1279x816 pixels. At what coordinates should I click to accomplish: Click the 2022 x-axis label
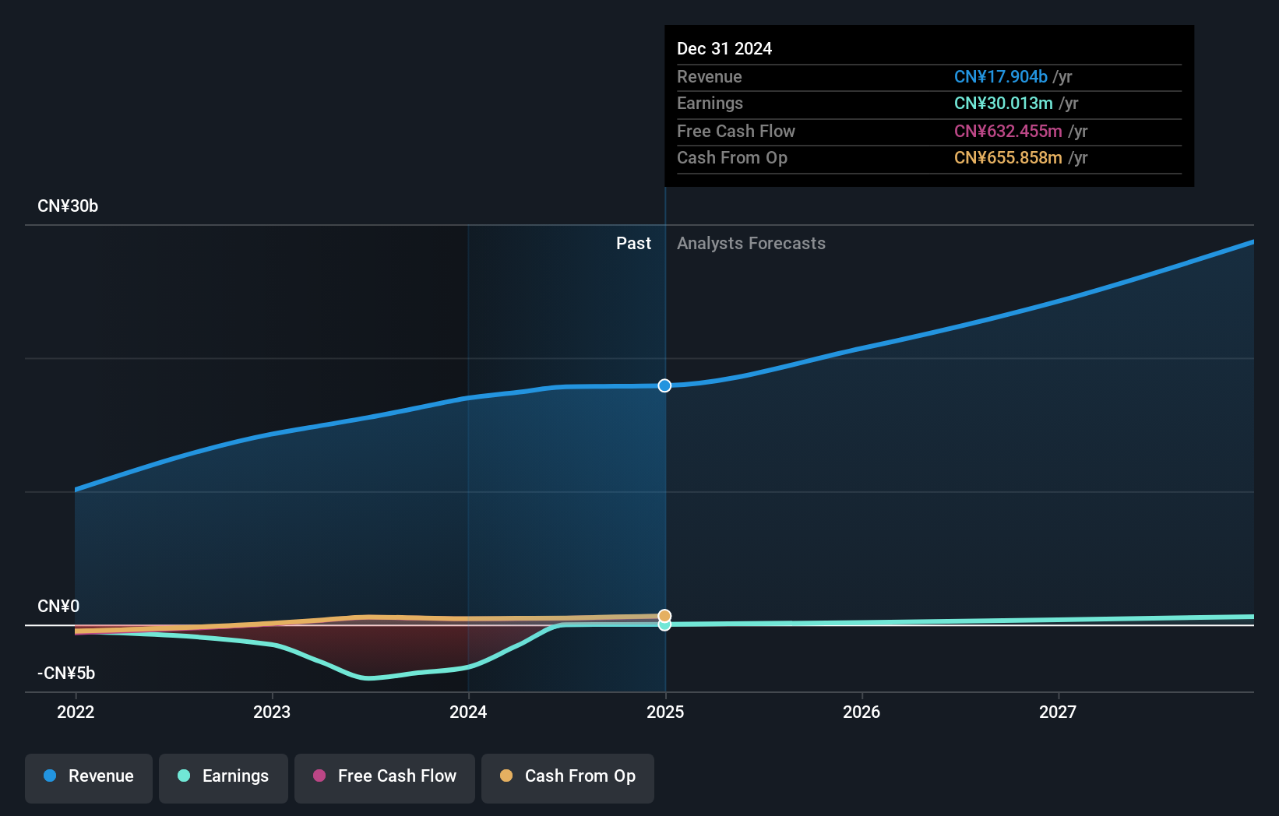(x=76, y=712)
